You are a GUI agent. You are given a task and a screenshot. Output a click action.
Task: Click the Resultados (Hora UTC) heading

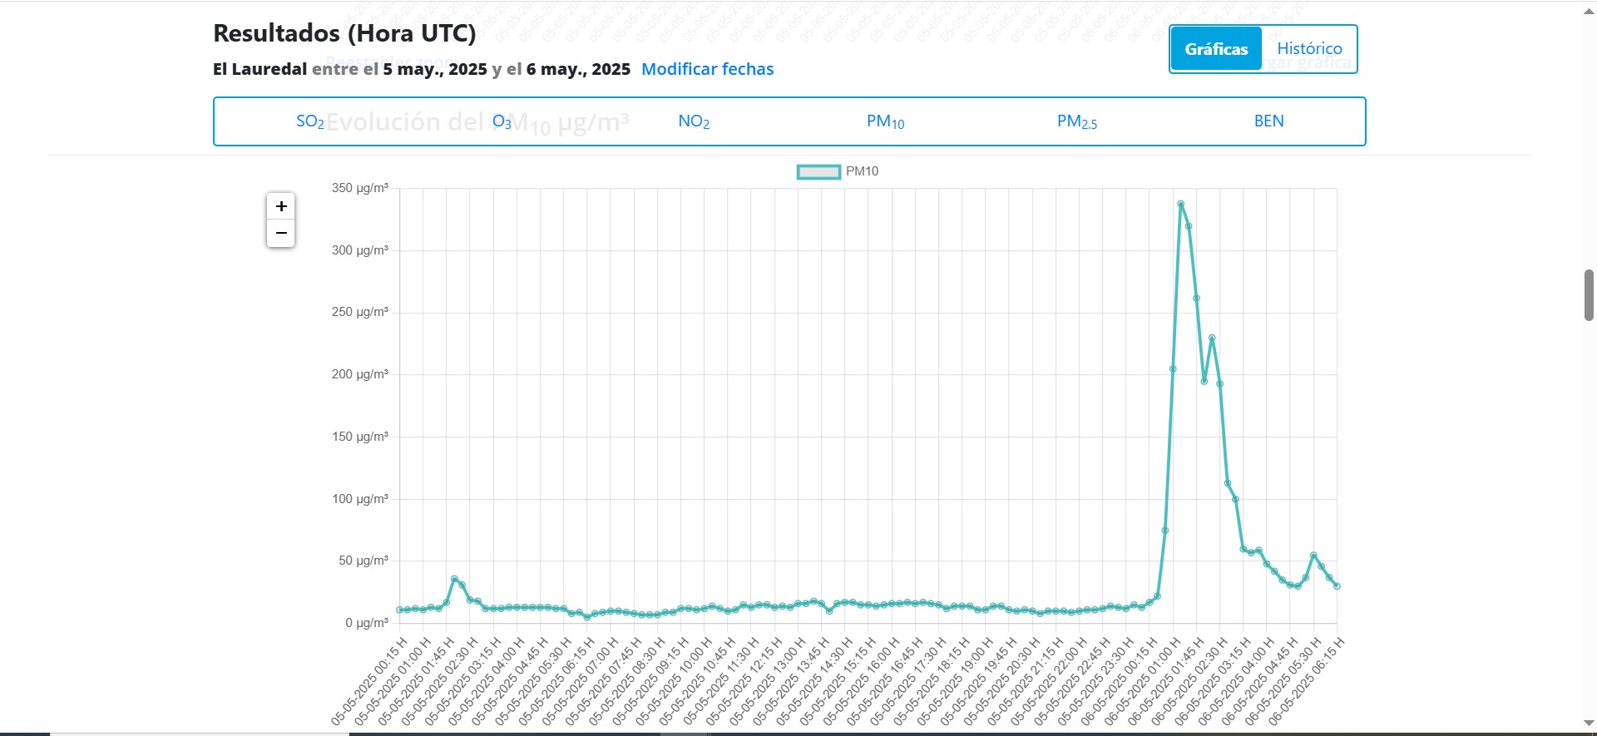pos(344,33)
